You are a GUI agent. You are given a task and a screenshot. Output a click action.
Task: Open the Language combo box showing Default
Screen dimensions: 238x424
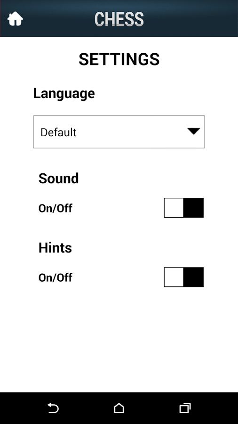119,132
